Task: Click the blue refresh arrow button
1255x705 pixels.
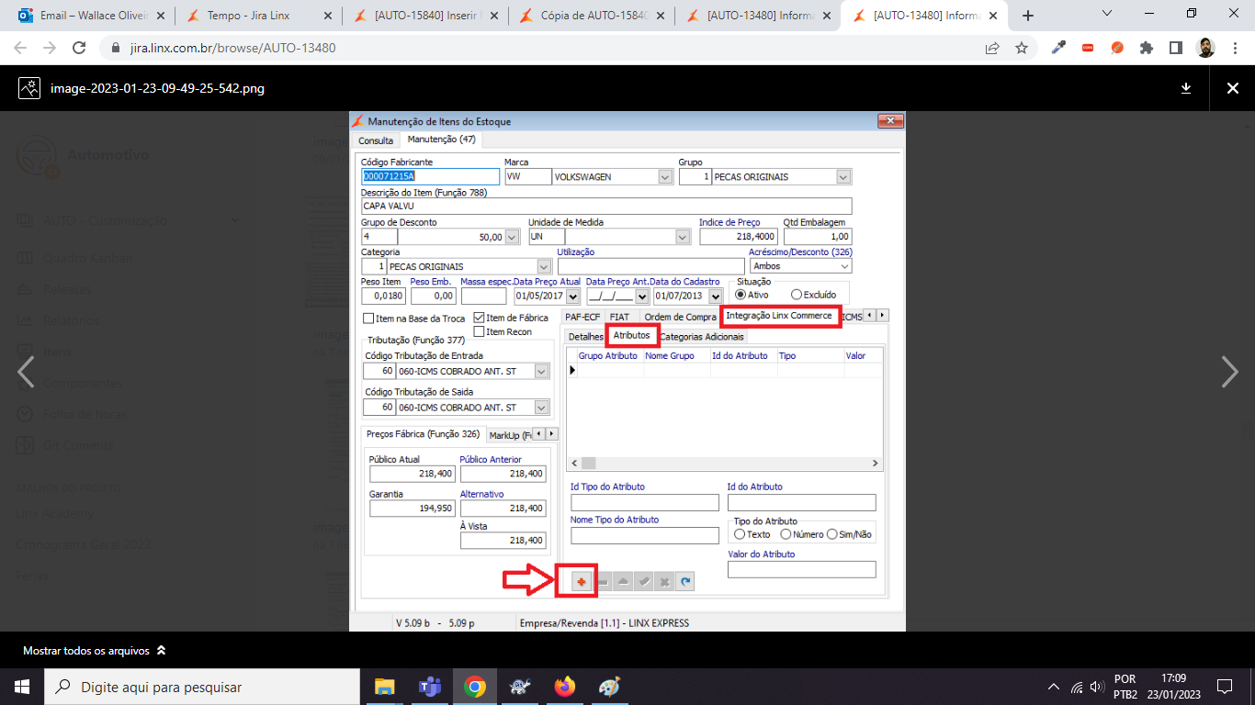Action: click(x=684, y=581)
